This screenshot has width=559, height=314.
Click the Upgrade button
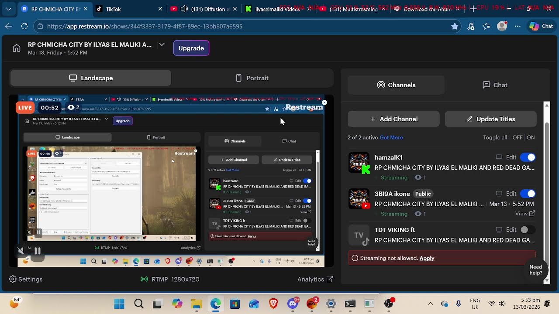191,48
